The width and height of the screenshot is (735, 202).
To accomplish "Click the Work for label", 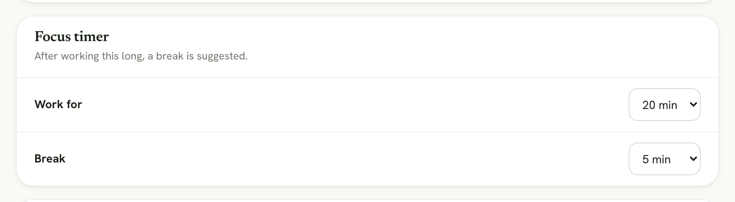I will (58, 104).
